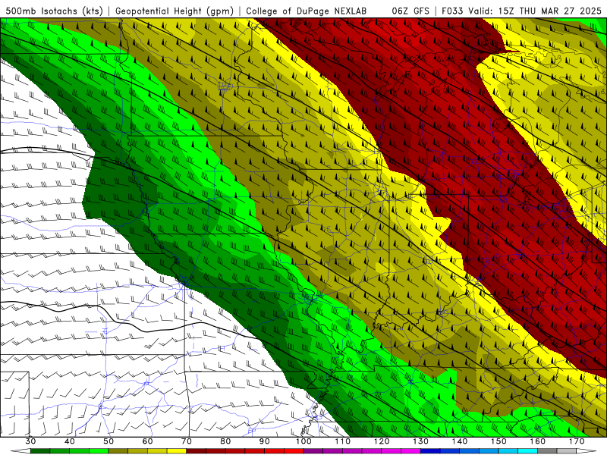Viewport: 607px width, 455px height.
Task: Click the '90' legend value
Action: tap(264, 441)
